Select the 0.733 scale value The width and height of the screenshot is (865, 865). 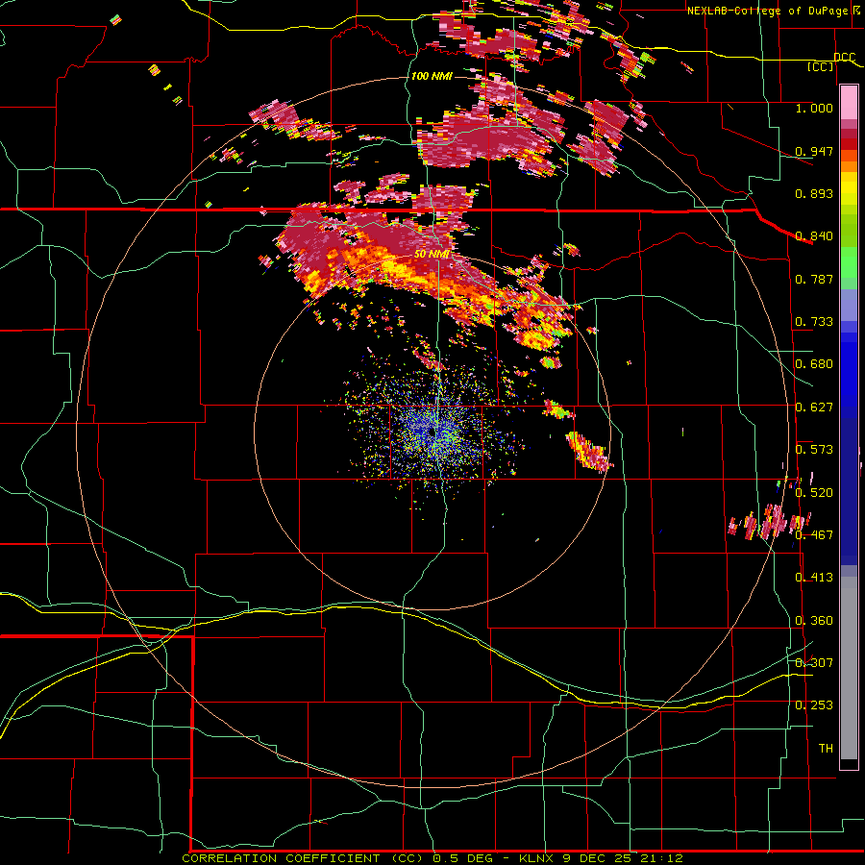point(814,321)
